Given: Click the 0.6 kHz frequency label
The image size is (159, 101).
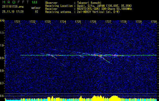Looking at the screenshot, I should (x=2, y=96).
